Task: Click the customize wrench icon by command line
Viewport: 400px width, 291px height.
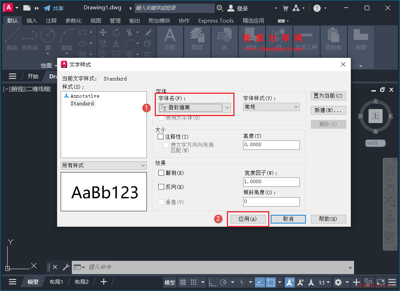Action: coord(66,267)
